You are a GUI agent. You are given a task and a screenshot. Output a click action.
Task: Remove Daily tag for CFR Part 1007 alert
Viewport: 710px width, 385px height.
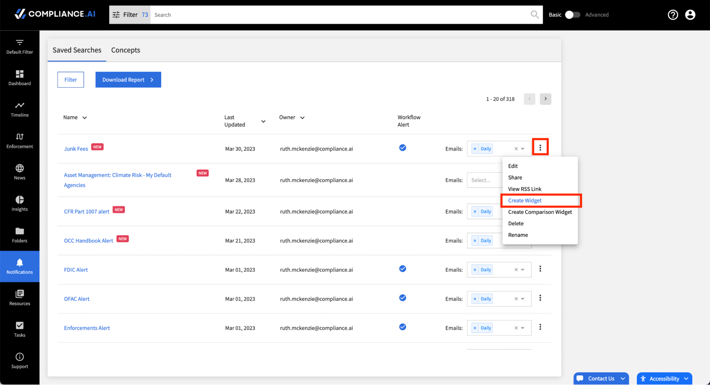coord(475,212)
